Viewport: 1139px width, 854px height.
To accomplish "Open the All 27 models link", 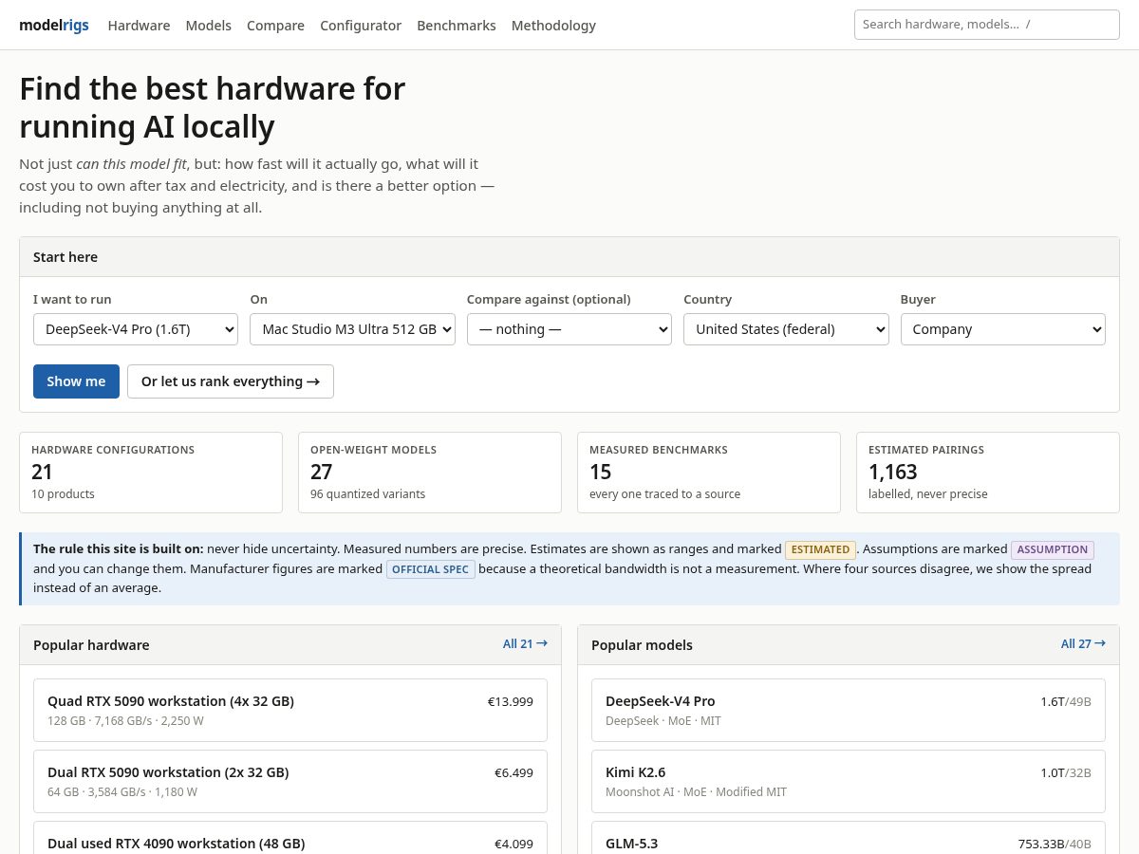I will [1083, 643].
